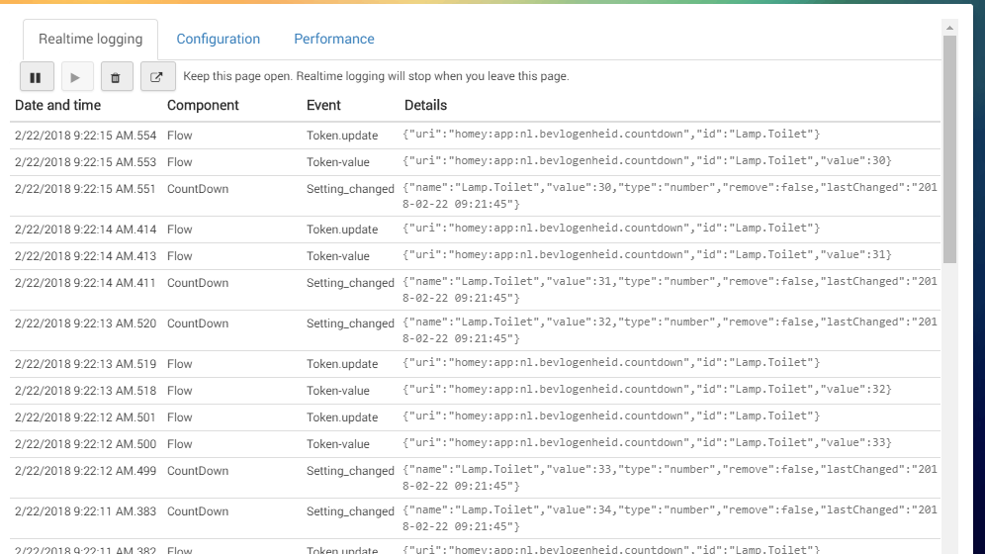Pause realtime logging

click(36, 77)
